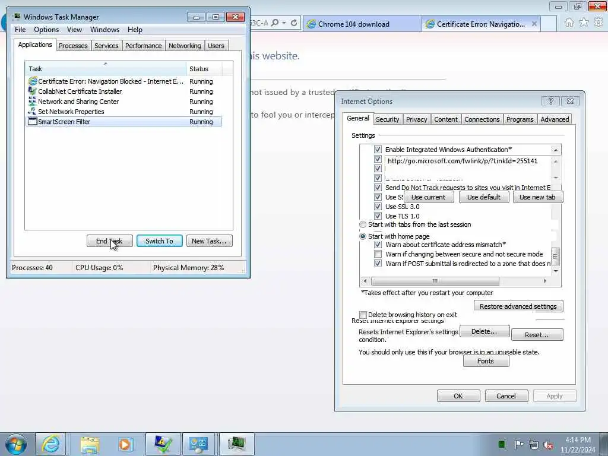Viewport: 608px width, 456px height.
Task: Click the address bar search magnifier icon
Action: click(275, 23)
